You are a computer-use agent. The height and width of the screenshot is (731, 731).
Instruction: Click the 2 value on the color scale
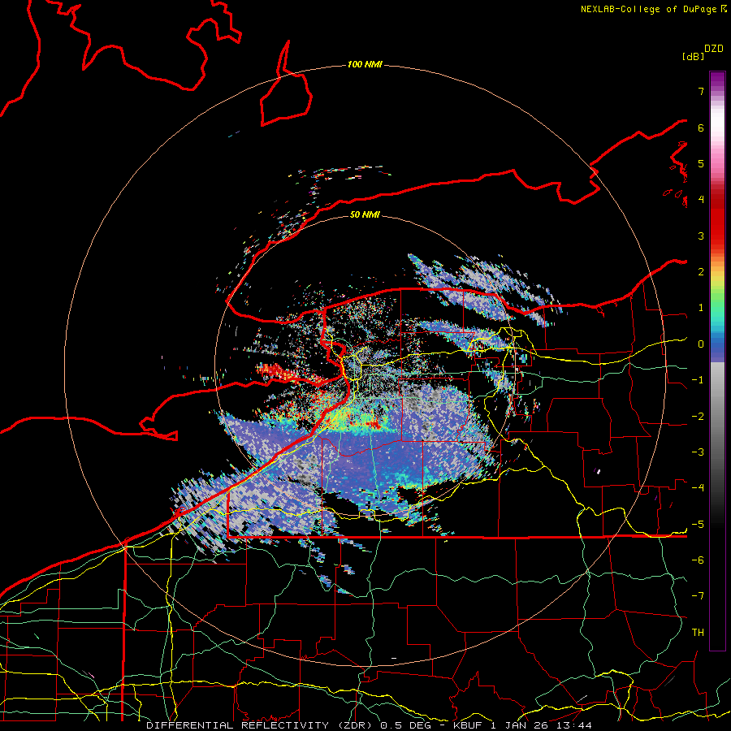pos(701,272)
